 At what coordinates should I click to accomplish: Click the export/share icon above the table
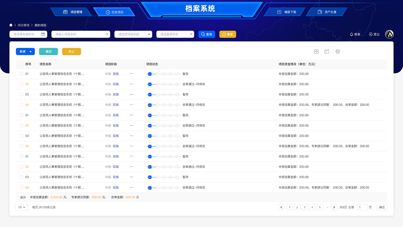coord(327,52)
